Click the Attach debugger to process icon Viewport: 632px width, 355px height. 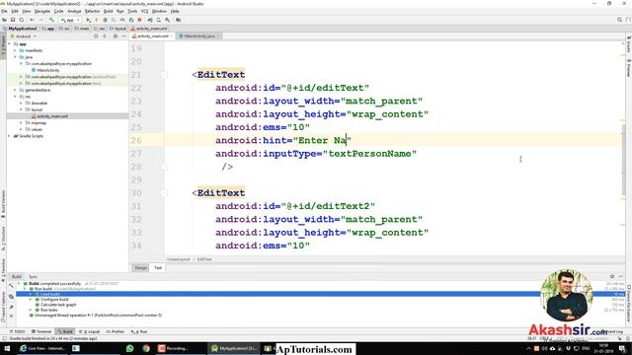(x=131, y=20)
